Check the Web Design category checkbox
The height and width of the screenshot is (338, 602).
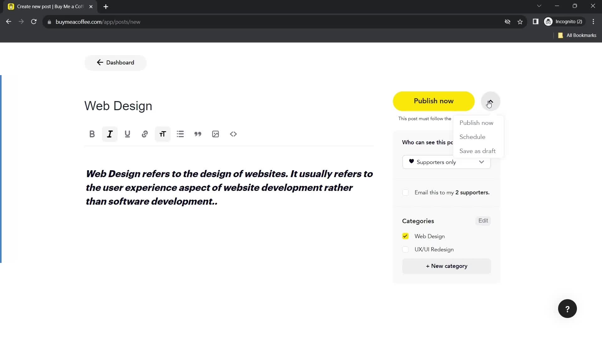(406, 236)
